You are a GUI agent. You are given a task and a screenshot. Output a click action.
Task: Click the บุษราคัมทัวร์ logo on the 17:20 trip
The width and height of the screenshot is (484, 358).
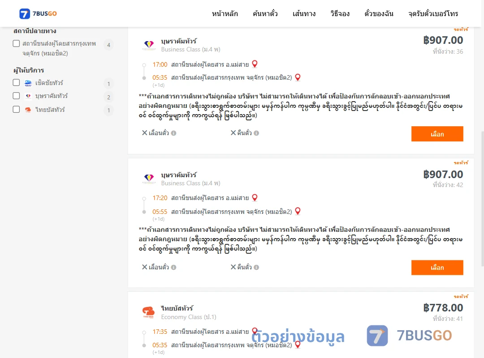149,179
